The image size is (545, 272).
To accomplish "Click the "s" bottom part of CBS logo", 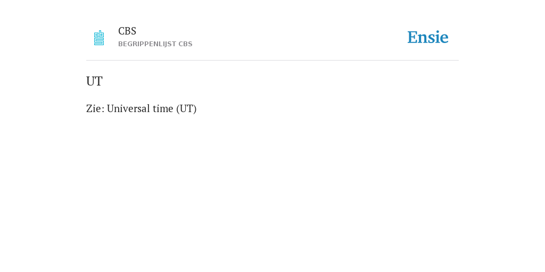I will [99, 41].
